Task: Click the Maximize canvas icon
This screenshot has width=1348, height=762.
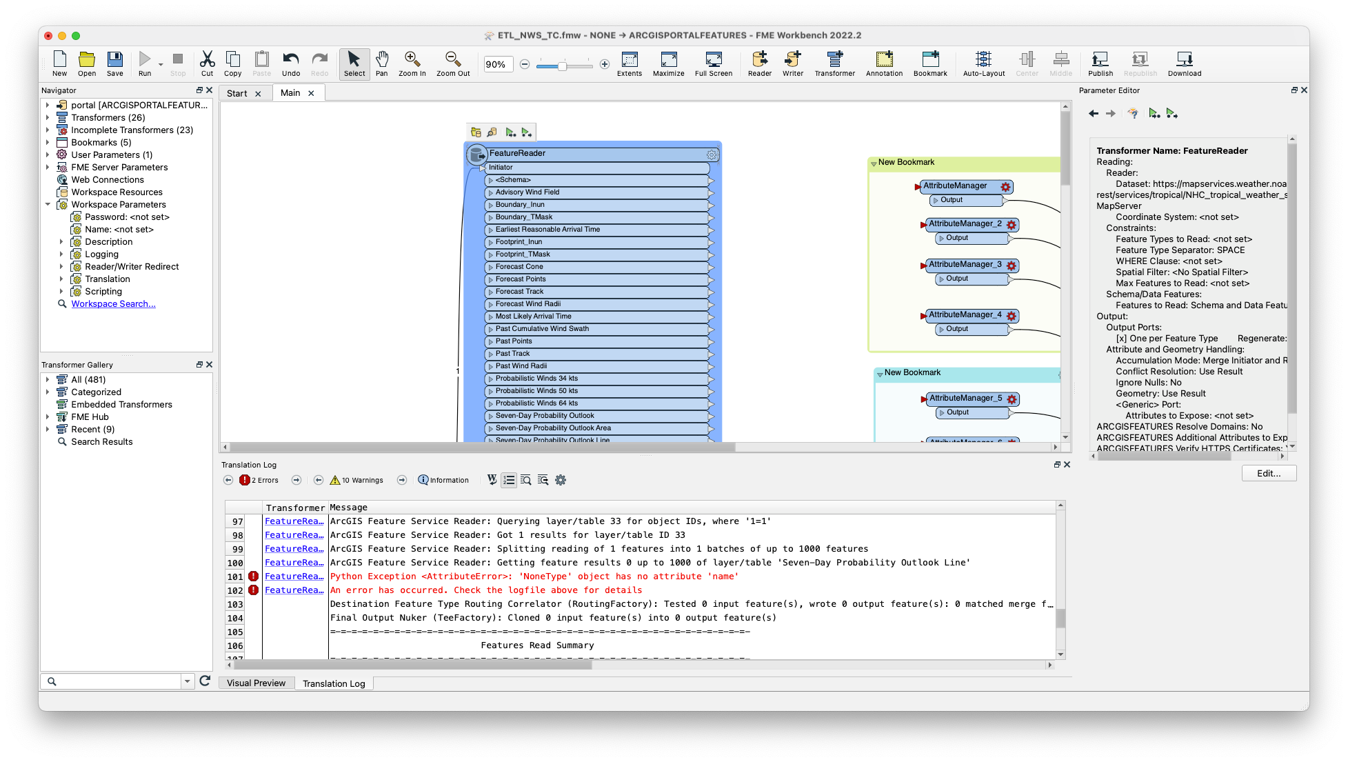Action: click(669, 63)
